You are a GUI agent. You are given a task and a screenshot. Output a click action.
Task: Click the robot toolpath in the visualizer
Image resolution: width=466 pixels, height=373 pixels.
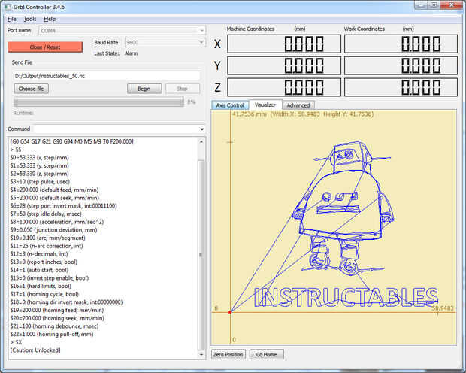click(342, 208)
